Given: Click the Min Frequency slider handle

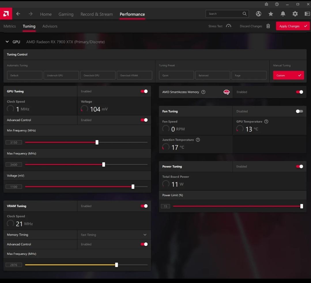Looking at the screenshot, I should click(x=97, y=142).
